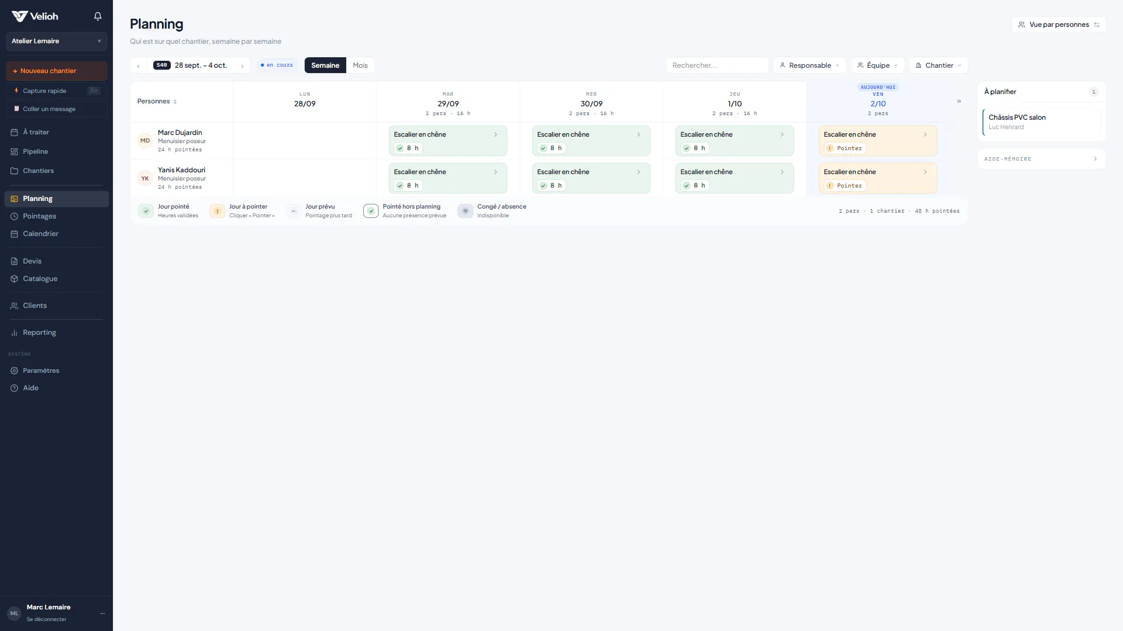Click the Aide help icon
This screenshot has height=631, width=1123.
(x=14, y=388)
